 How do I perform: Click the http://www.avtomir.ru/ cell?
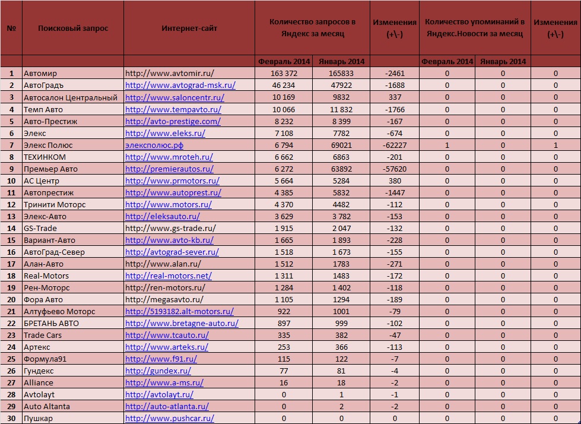point(189,74)
